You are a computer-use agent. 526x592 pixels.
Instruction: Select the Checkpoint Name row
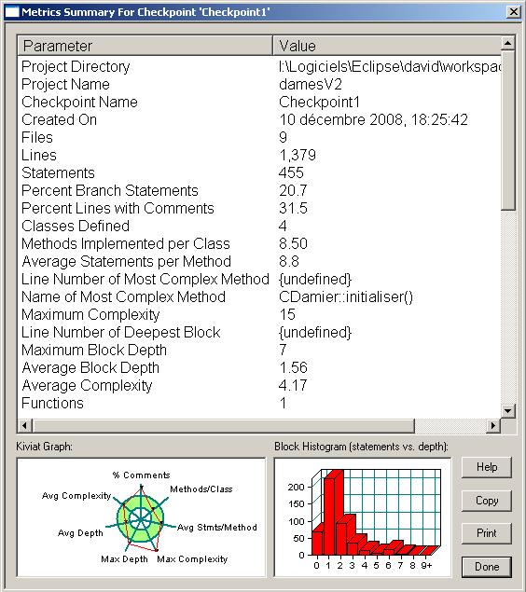[259, 102]
